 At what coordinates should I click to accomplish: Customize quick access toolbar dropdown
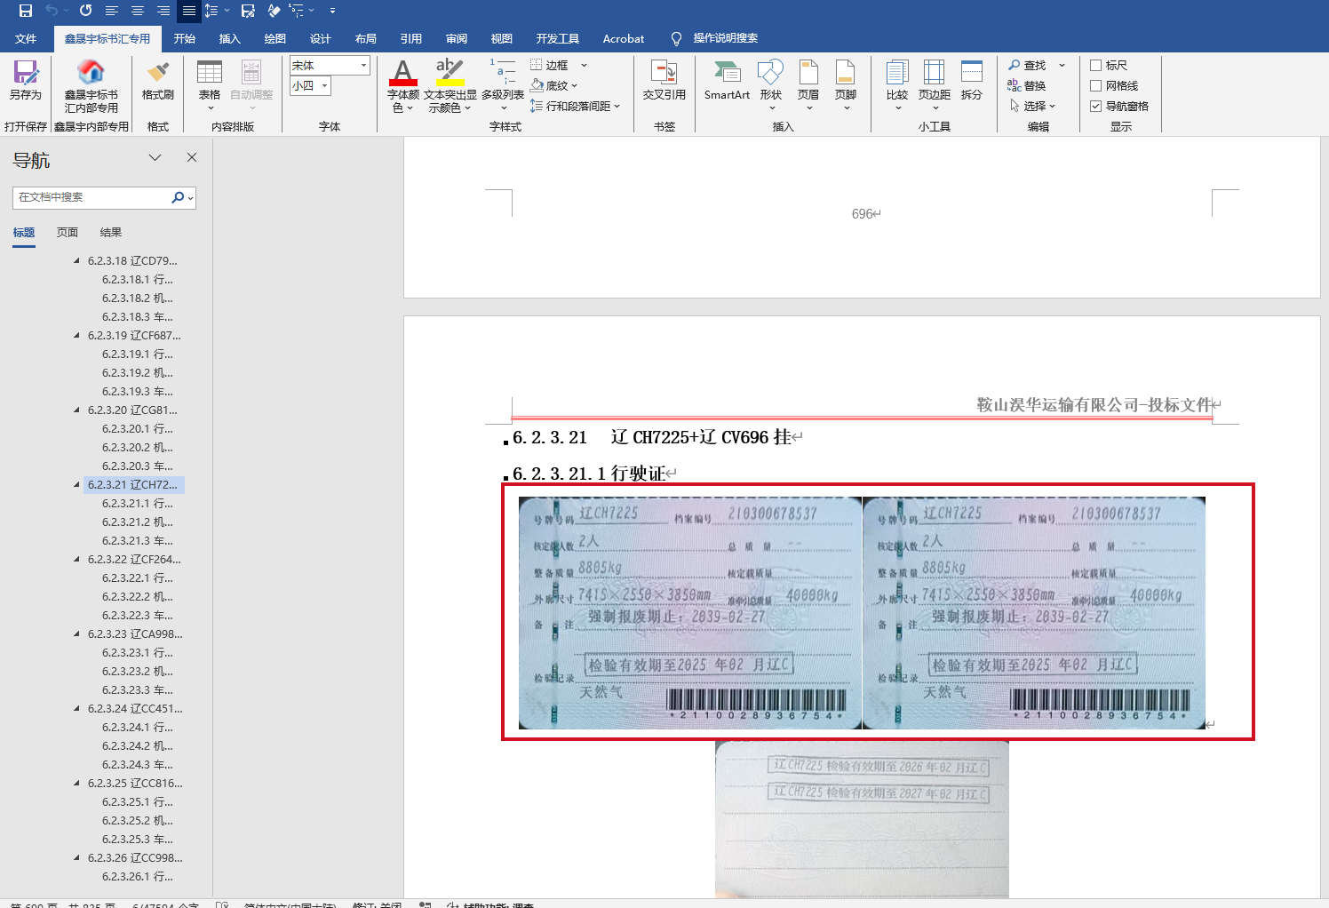pos(332,11)
